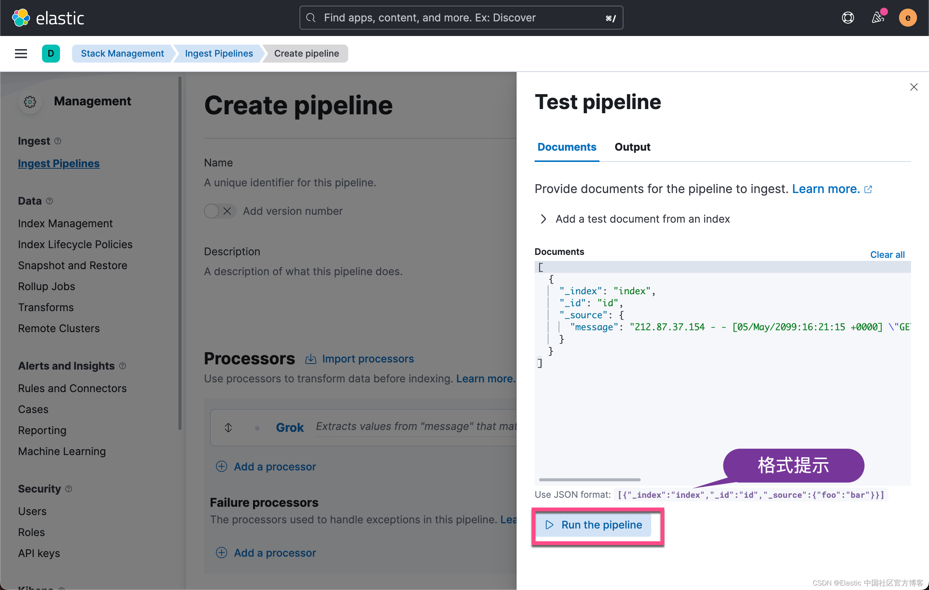Screen dimensions: 929x590
Task: Close the Test pipeline flyout
Action: click(x=914, y=87)
